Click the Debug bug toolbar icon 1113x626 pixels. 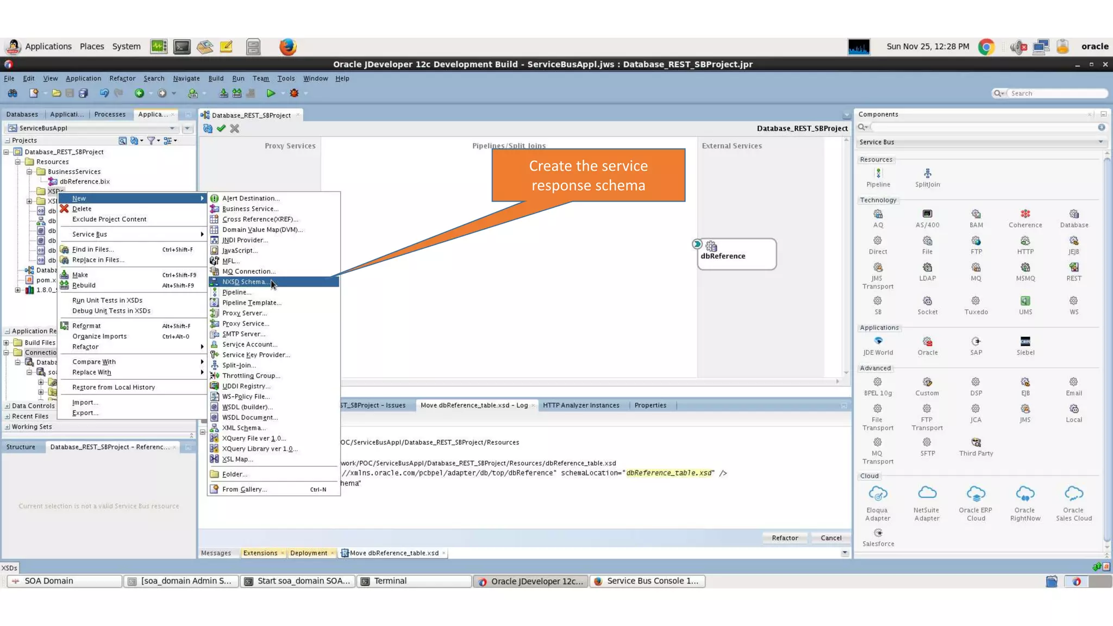coord(294,93)
